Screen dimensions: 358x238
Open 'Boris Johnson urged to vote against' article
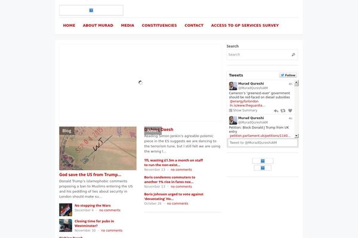coord(174,196)
